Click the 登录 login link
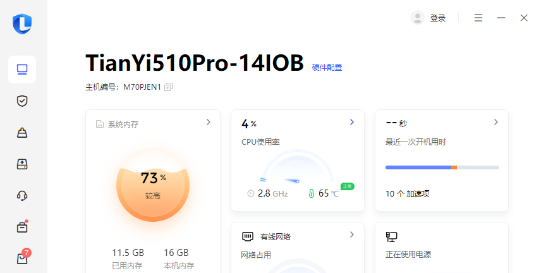Image resolution: width=546 pixels, height=273 pixels. point(438,18)
